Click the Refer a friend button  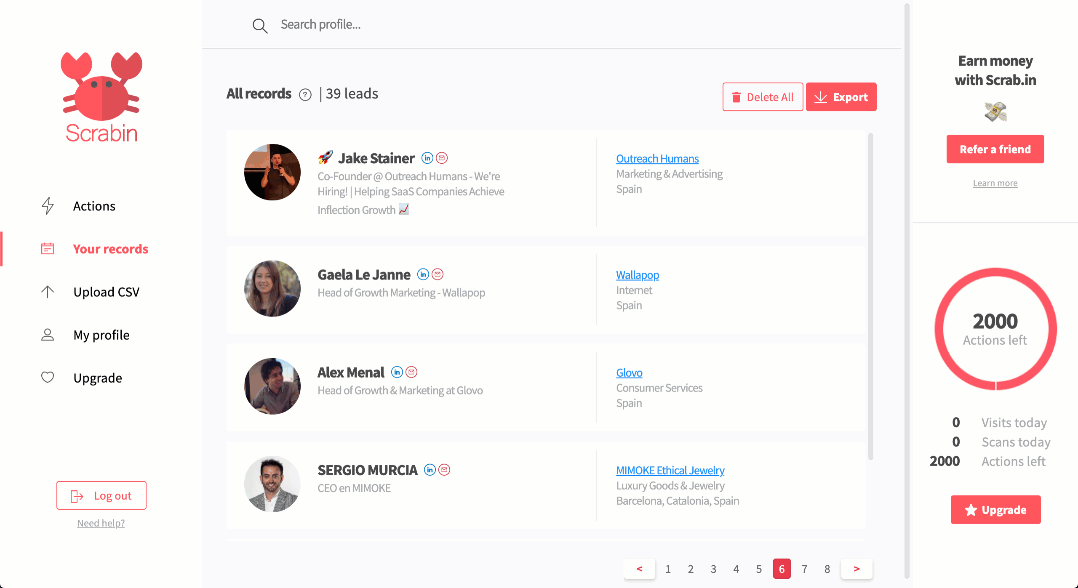[995, 149]
